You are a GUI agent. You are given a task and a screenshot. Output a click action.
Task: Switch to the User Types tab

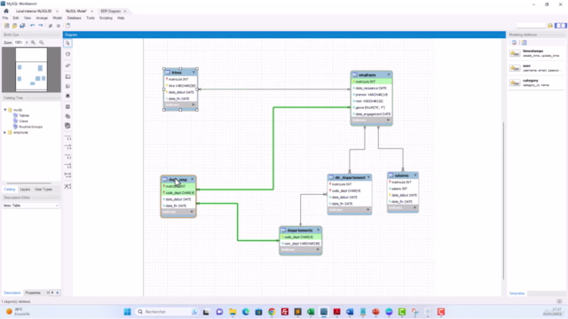[x=43, y=189]
